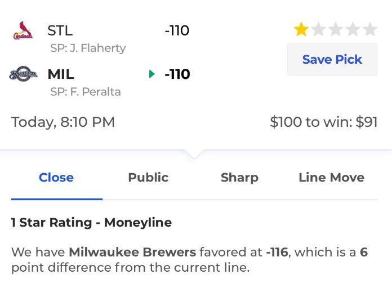View the Line Move tab
Viewport: 392px width, 287px height.
coord(332,178)
